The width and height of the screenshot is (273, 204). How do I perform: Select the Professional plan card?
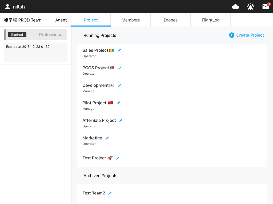[x=51, y=35]
